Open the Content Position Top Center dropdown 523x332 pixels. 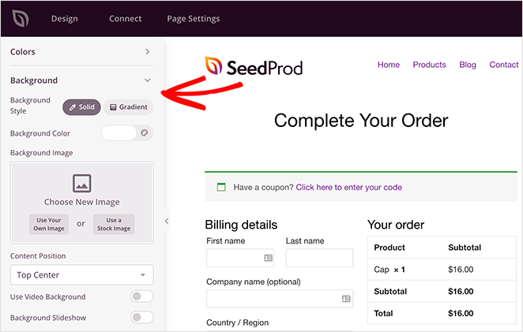[x=81, y=274]
